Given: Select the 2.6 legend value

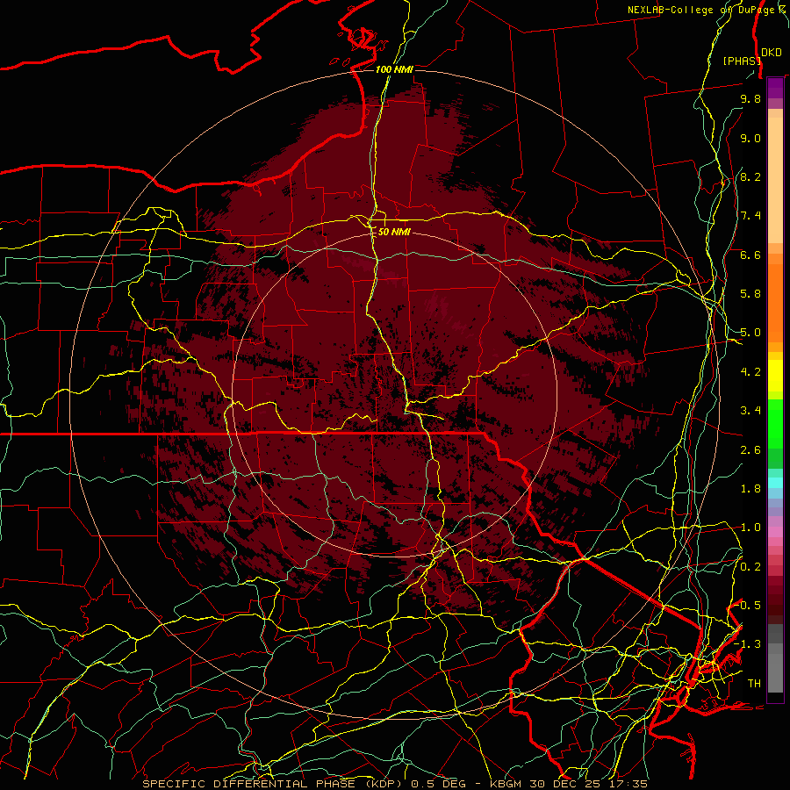Looking at the screenshot, I should (750, 450).
